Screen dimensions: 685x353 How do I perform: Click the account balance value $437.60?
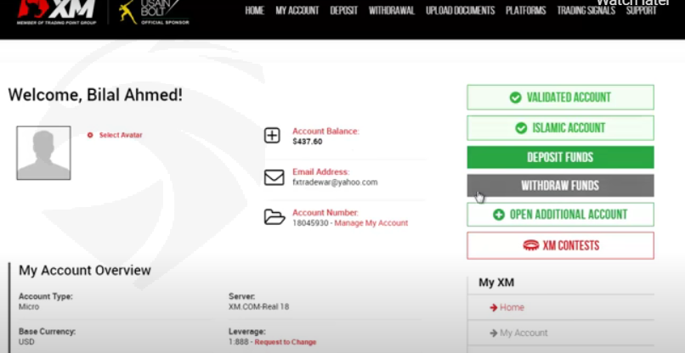tap(308, 142)
